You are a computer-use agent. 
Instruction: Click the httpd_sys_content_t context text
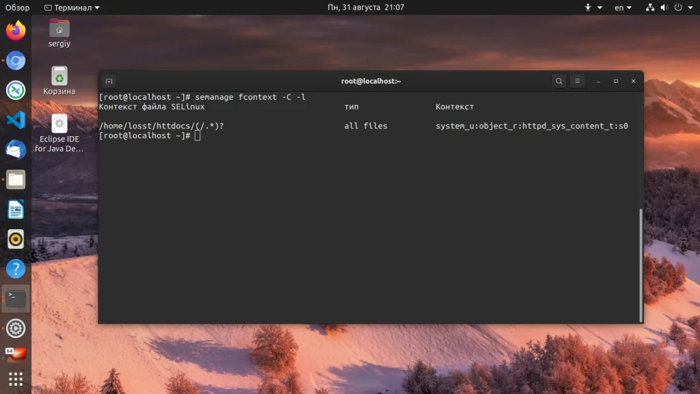coord(532,126)
